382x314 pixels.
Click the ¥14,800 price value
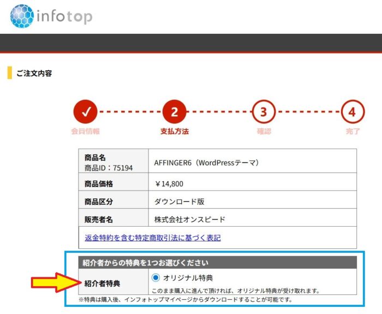click(x=169, y=184)
